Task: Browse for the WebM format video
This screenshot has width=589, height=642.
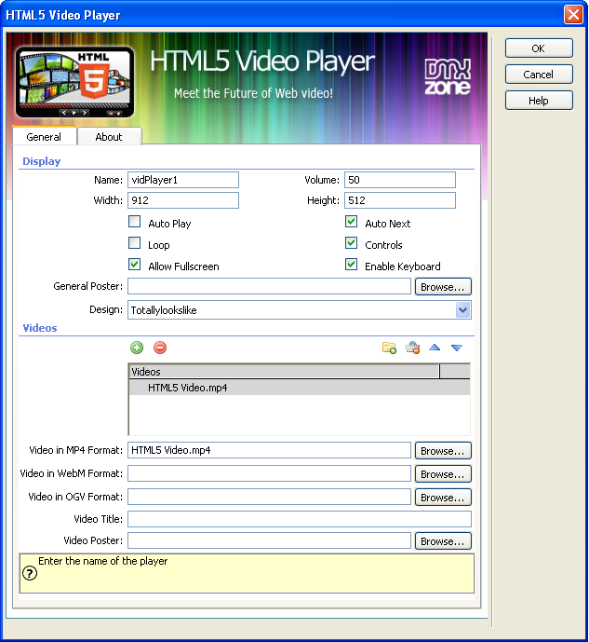Action: pyautogui.click(x=443, y=473)
